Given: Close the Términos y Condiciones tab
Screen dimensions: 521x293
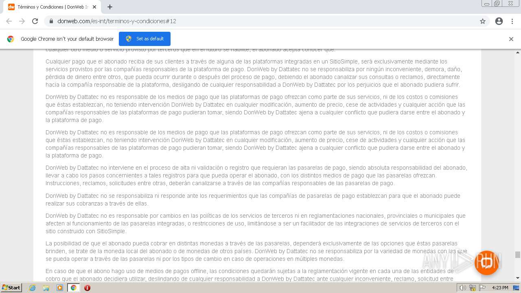Looking at the screenshot, I should point(94,7).
